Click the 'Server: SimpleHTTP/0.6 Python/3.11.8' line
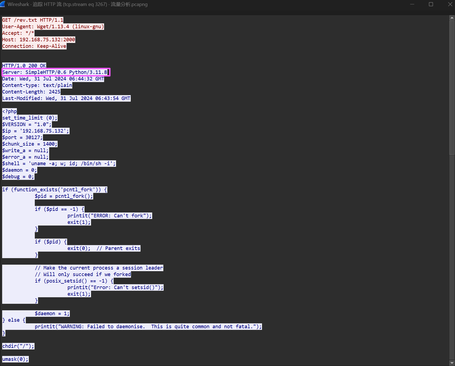 (x=55, y=72)
